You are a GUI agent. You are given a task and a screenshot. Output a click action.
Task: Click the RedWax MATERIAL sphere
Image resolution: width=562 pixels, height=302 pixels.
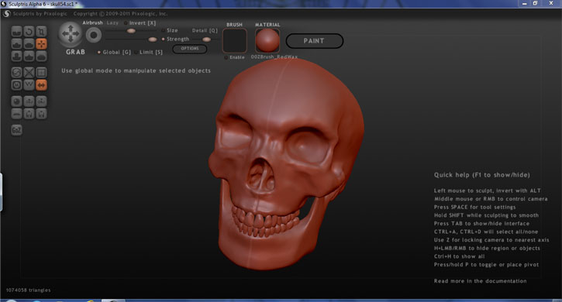point(267,41)
